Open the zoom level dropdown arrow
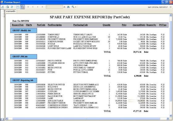This screenshot has width=173, height=121. [x=76, y=7]
